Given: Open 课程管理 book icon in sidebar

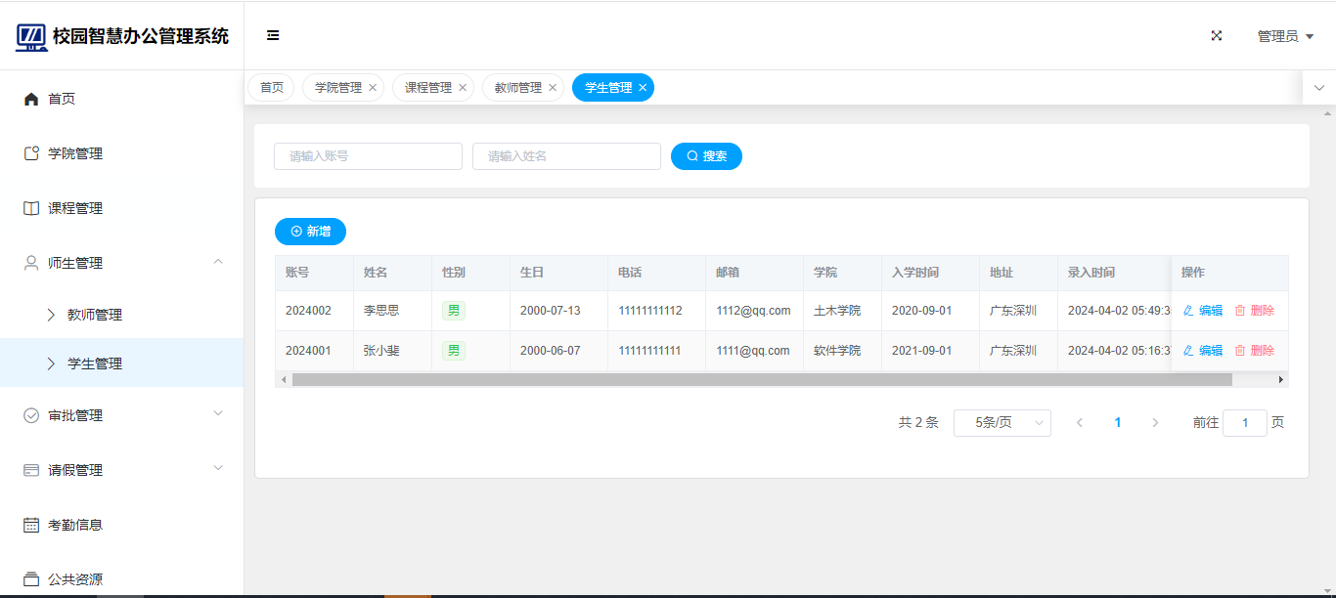Looking at the screenshot, I should (x=31, y=208).
